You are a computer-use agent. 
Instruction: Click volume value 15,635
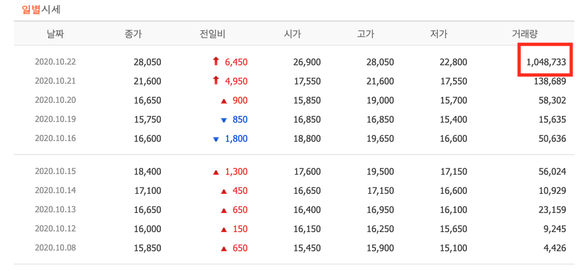pos(553,119)
